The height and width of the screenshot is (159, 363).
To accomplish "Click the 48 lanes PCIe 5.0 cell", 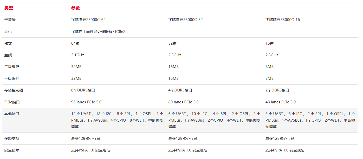I will click(x=280, y=102).
